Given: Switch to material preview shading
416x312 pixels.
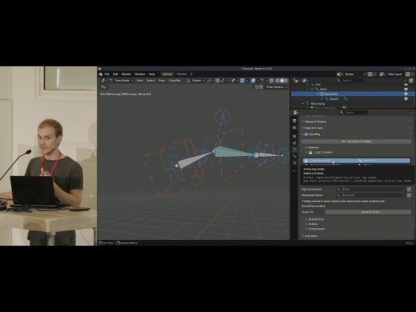Looking at the screenshot, I should point(286,81).
